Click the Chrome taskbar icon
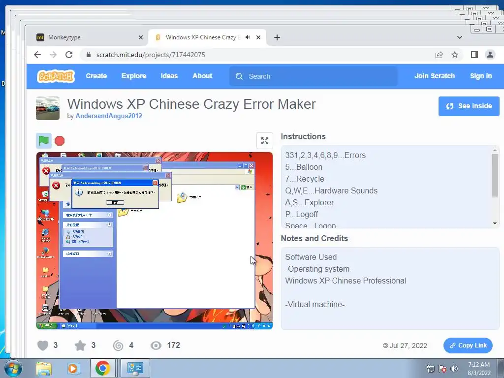This screenshot has width=504, height=378. tap(102, 369)
